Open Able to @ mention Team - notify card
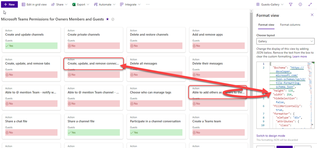Screen dimensions: 317x148 (31, 98)
